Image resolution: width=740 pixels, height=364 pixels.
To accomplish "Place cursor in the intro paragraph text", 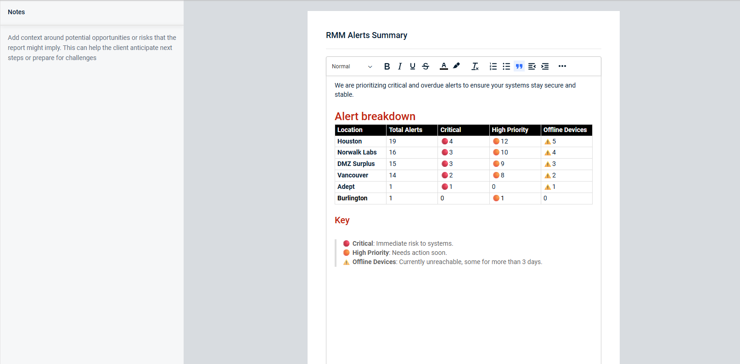I will click(x=454, y=86).
